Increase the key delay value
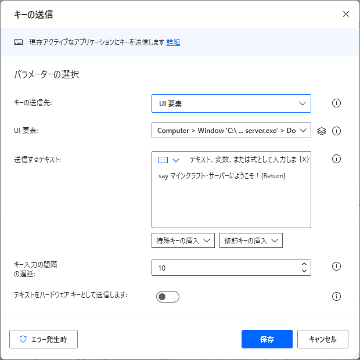 pos(304,264)
